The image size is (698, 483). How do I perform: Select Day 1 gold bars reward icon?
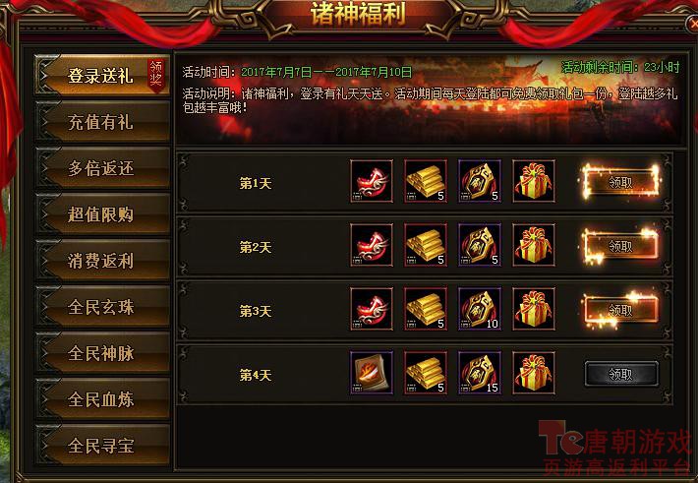pos(426,181)
